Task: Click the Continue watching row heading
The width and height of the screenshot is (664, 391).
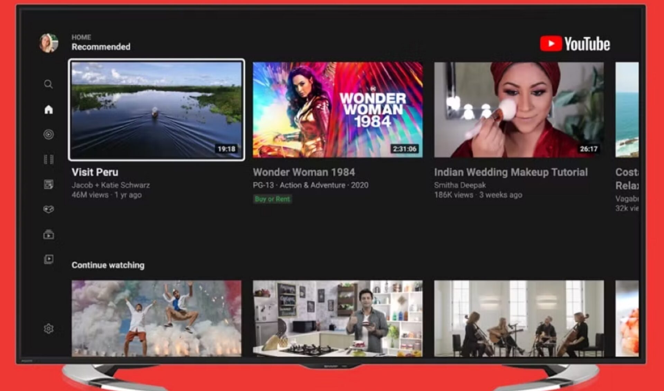Action: point(108,266)
